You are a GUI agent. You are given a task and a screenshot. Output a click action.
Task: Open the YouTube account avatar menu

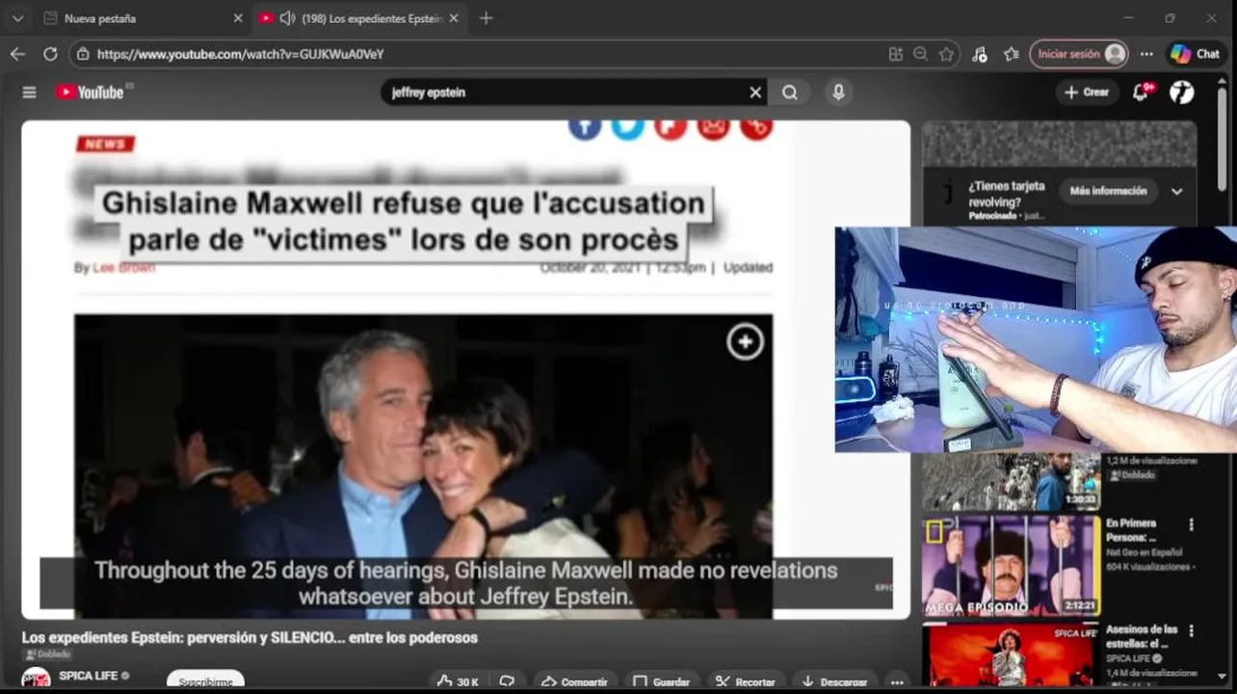(1181, 93)
